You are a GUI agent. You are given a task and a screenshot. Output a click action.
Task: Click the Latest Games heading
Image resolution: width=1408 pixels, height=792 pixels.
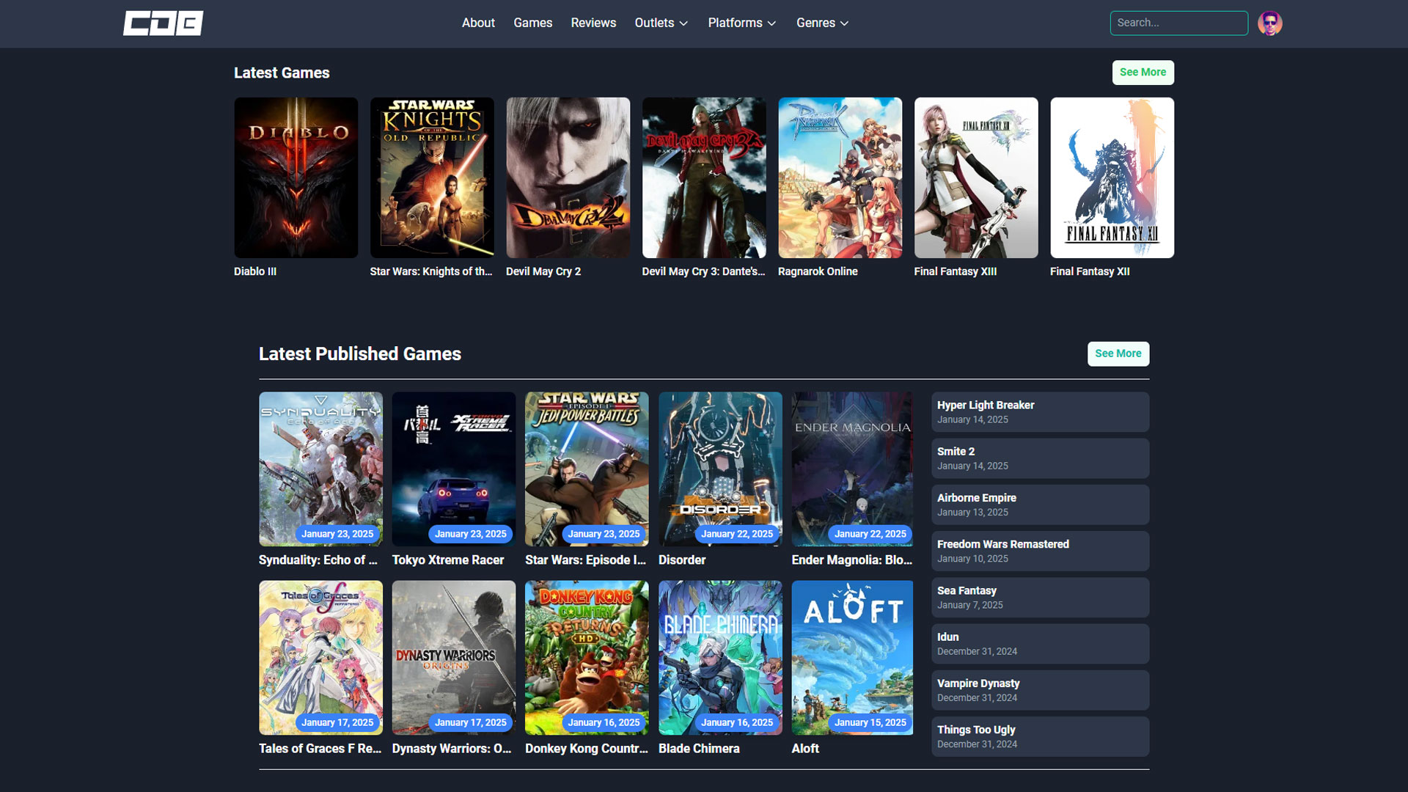282,73
